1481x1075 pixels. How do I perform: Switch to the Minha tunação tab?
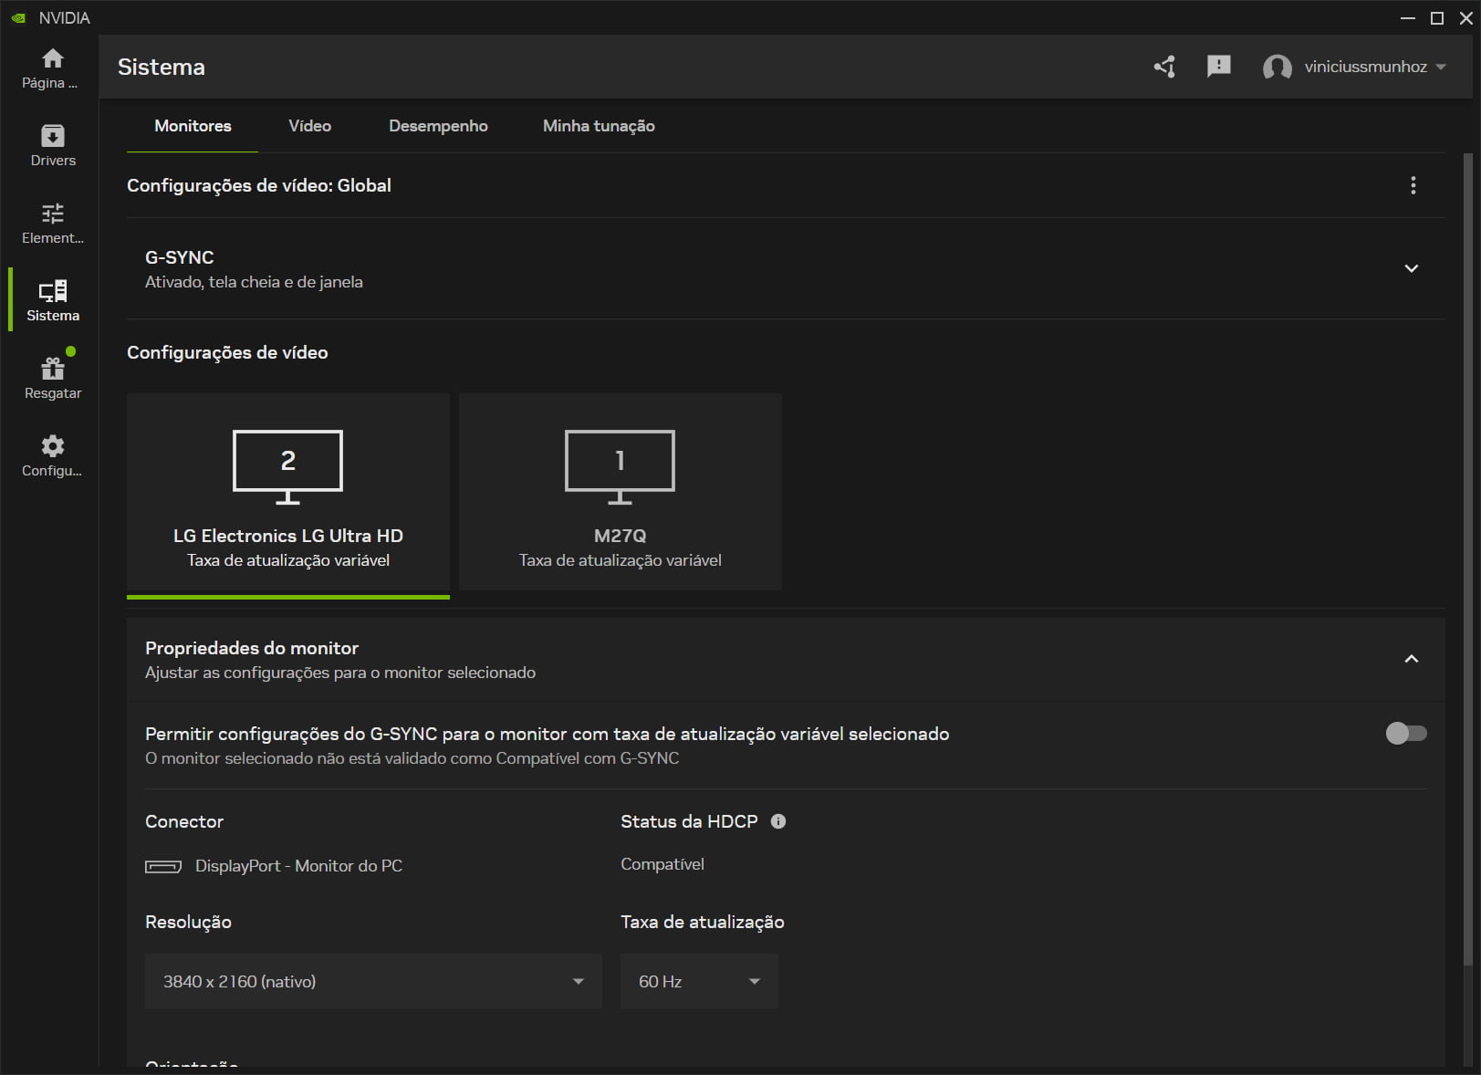[x=599, y=126]
